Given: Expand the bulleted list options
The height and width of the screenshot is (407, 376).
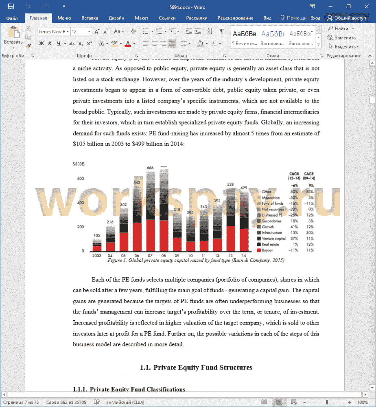Looking at the screenshot, I should (x=152, y=32).
